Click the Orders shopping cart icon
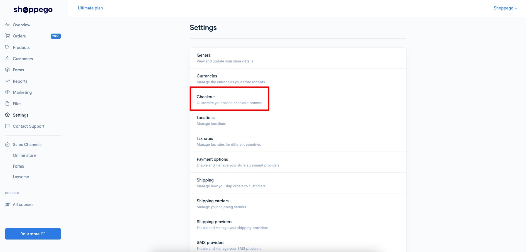The width and height of the screenshot is (526, 252). click(x=8, y=36)
